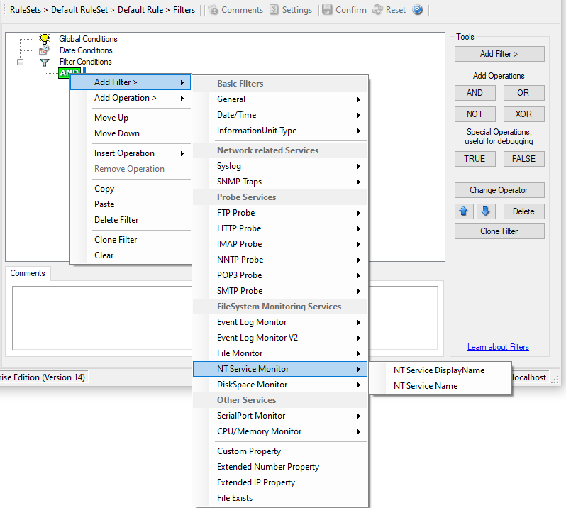Collapse the Filter Conditions tree node
The image size is (566, 508).
tap(21, 62)
